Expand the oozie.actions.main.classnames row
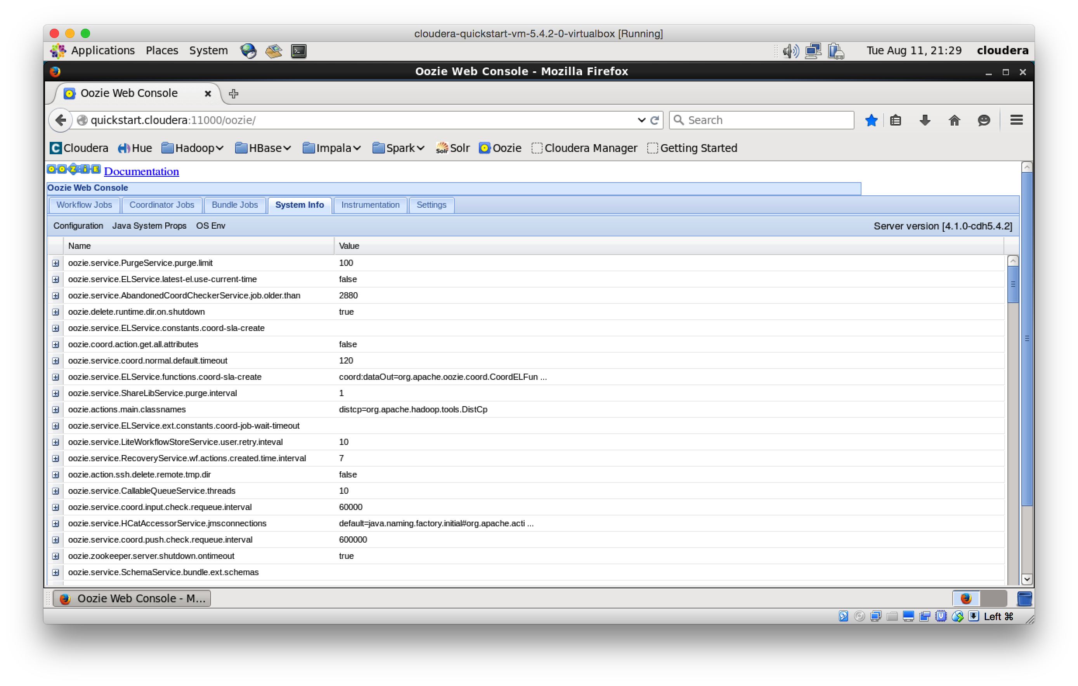This screenshot has height=686, width=1078. (55, 410)
